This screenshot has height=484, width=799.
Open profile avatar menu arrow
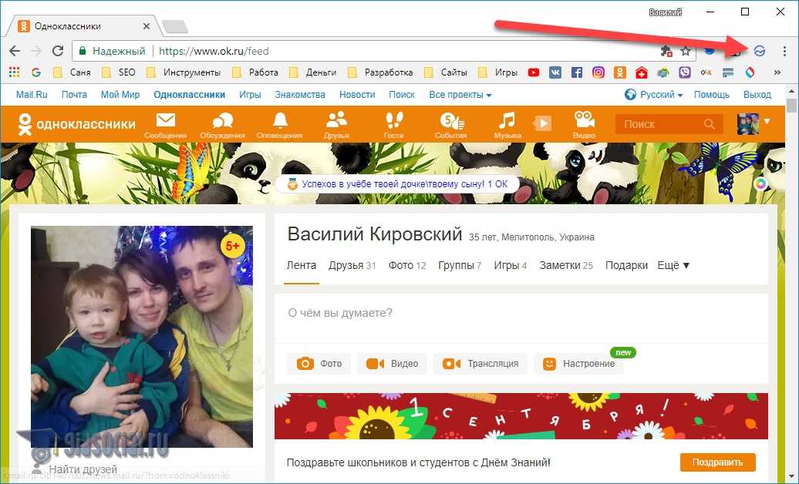tap(766, 122)
